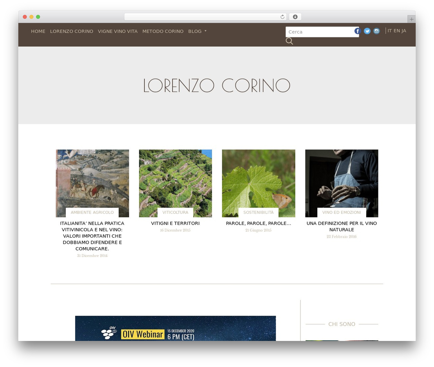
Task: Click the date 23 Febbraio 2016
Action: 341,237
